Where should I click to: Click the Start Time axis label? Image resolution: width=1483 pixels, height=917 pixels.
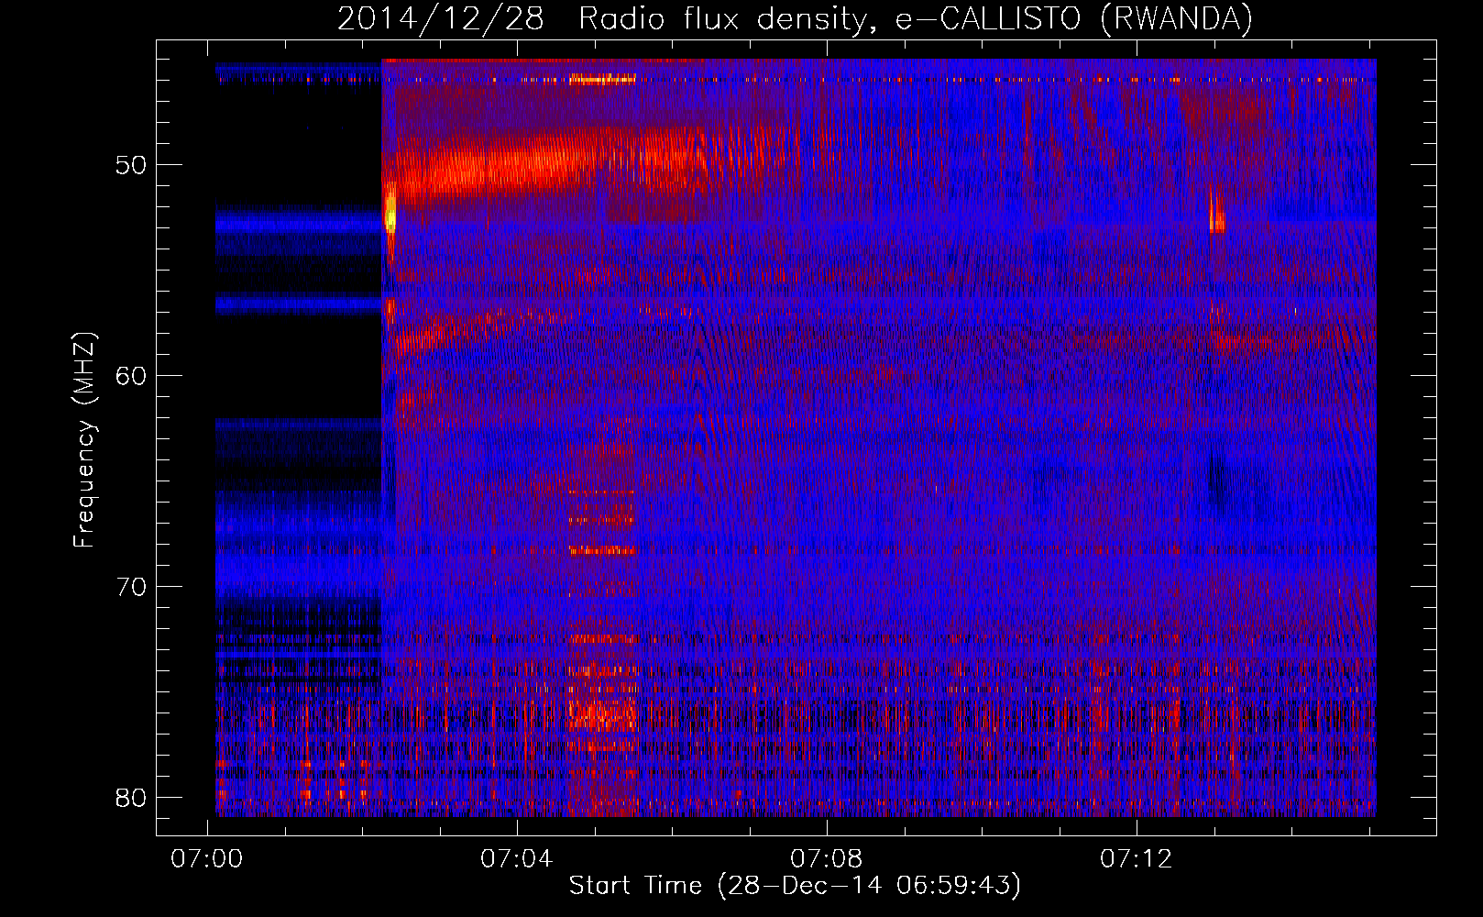click(795, 886)
